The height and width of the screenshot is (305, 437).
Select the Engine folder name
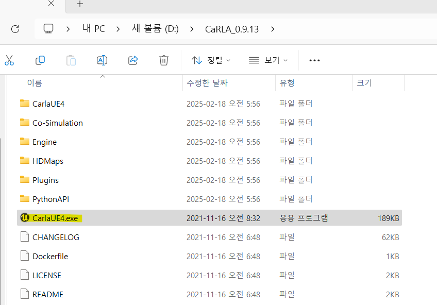point(45,142)
